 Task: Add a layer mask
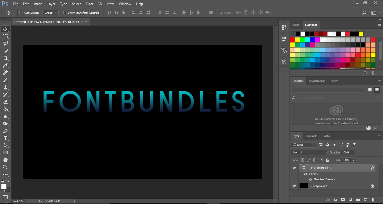[x=343, y=200]
